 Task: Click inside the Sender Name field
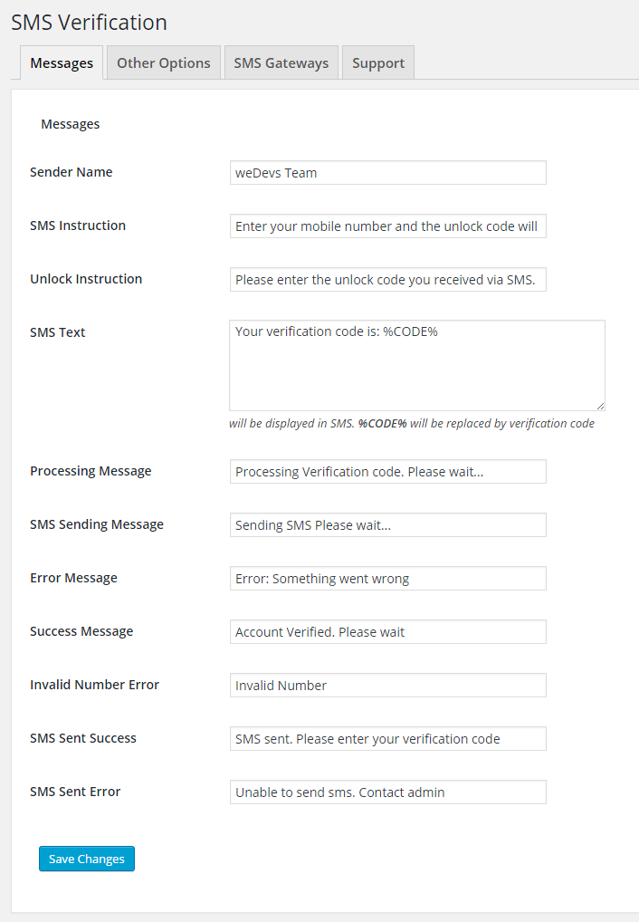(387, 172)
